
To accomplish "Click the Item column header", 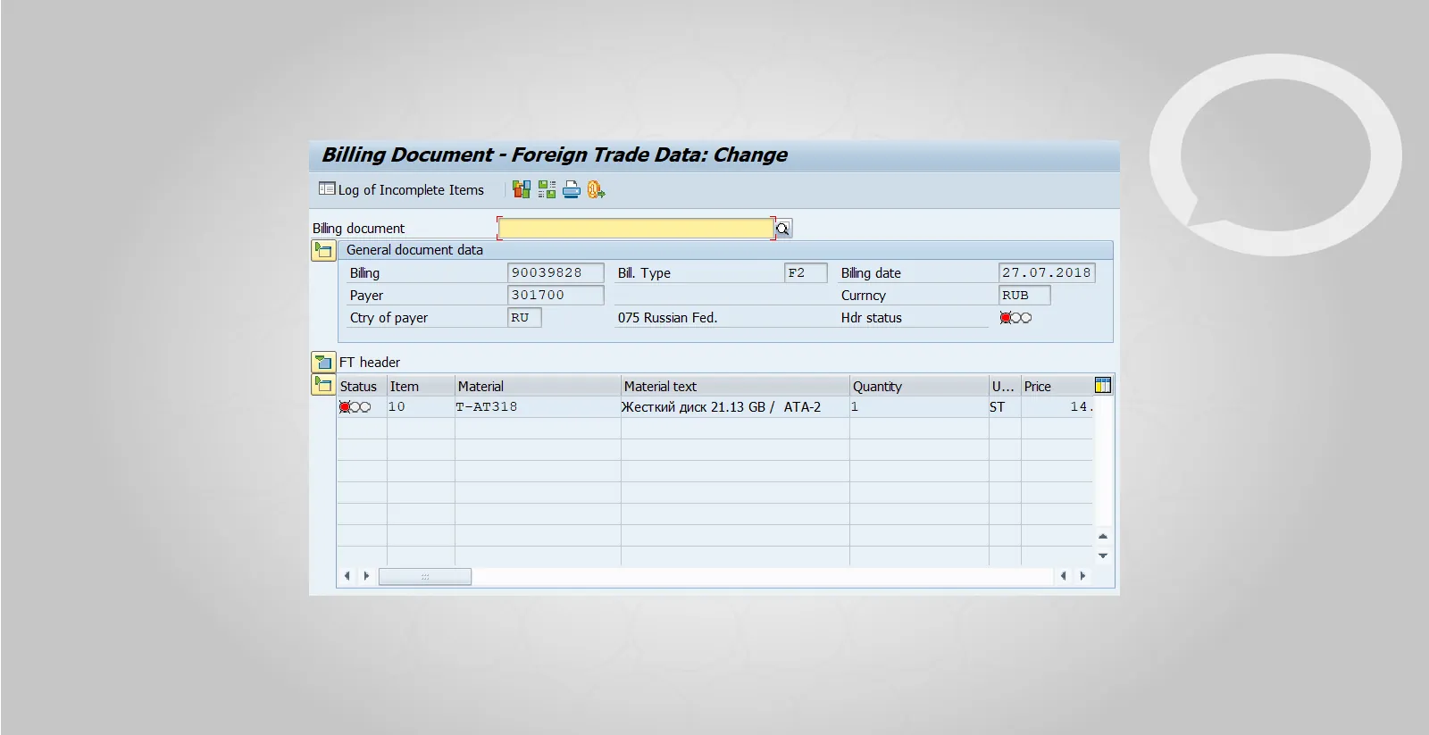I will pos(421,386).
